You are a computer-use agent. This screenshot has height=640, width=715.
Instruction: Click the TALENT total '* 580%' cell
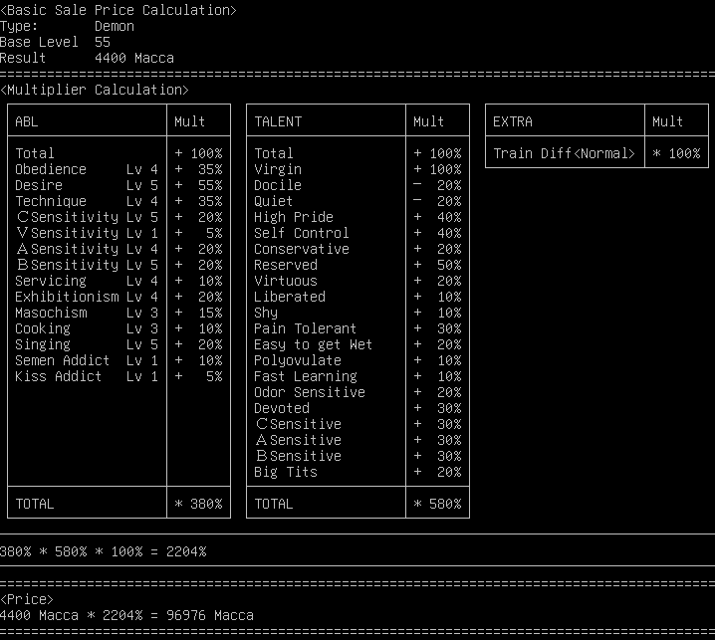pos(438,504)
